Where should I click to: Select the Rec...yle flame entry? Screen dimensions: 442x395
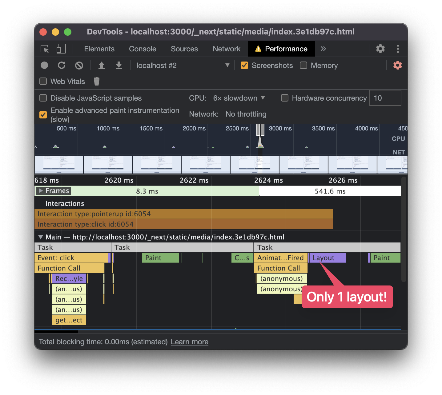click(x=69, y=279)
